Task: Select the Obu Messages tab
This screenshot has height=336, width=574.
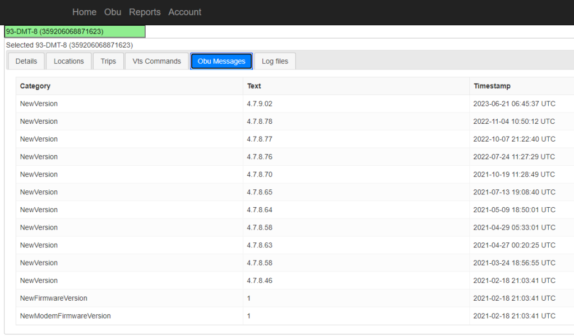Action: (x=221, y=61)
